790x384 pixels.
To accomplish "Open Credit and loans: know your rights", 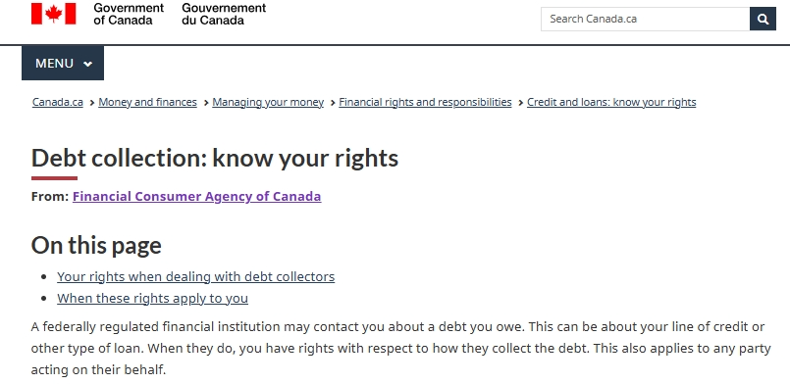I will click(x=611, y=102).
